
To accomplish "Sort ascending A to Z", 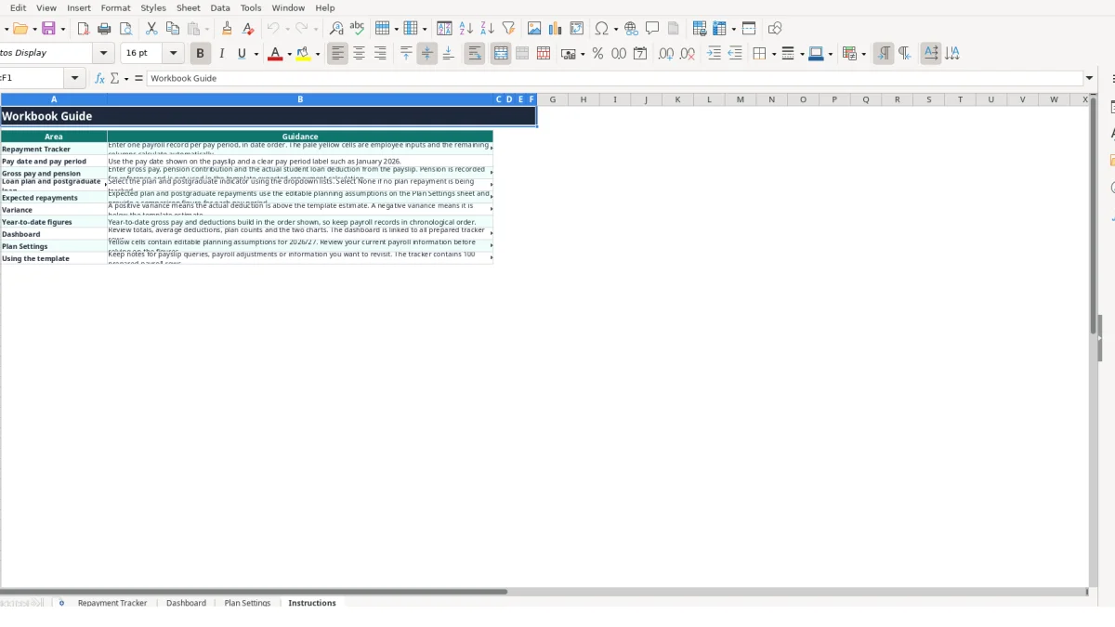I will (466, 29).
